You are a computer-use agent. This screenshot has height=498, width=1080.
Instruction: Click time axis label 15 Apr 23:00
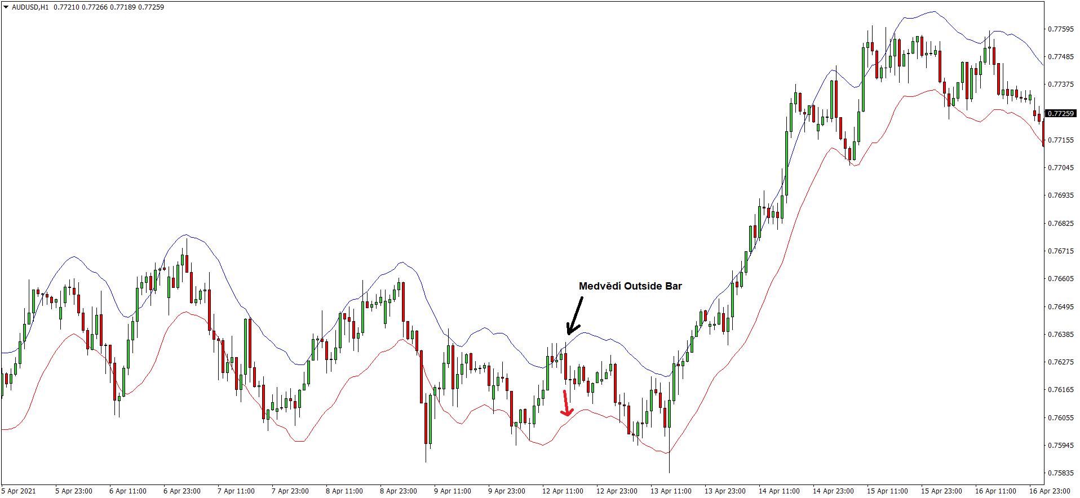click(941, 491)
